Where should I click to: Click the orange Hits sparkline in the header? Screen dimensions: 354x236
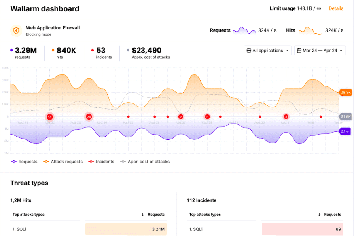(310, 31)
